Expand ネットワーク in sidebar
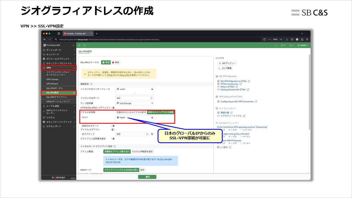Image resolution: width=352 pixels, height=198 pixels. [59, 54]
